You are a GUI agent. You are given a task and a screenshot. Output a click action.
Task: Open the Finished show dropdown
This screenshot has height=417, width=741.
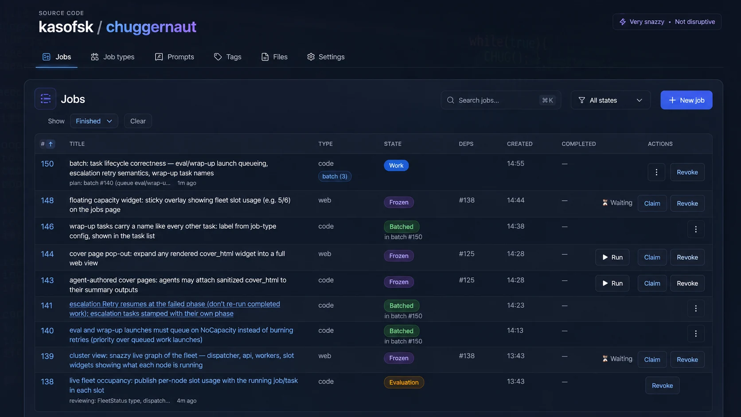coord(94,121)
